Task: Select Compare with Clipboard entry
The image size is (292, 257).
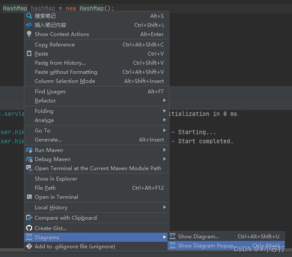Action: pos(96,218)
